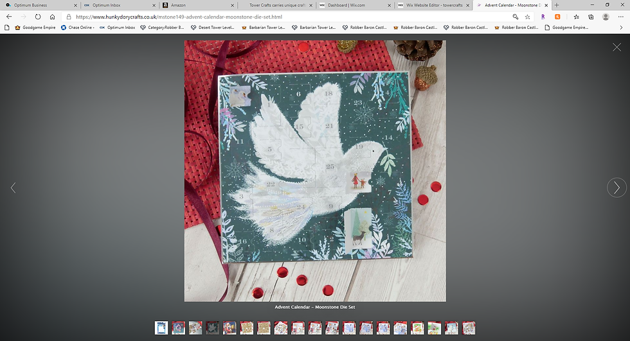Screen dimensions: 630x341
Task: Open the Category:Robber B... bookmark
Action: pyautogui.click(x=162, y=28)
